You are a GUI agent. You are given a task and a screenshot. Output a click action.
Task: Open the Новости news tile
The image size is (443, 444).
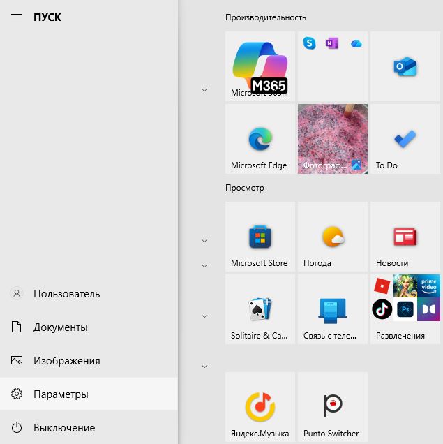(405, 237)
